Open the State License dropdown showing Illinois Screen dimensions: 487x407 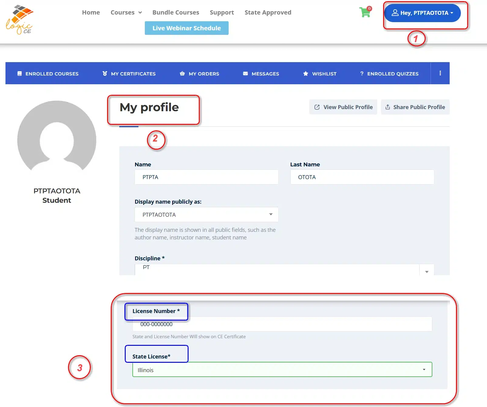tap(282, 370)
